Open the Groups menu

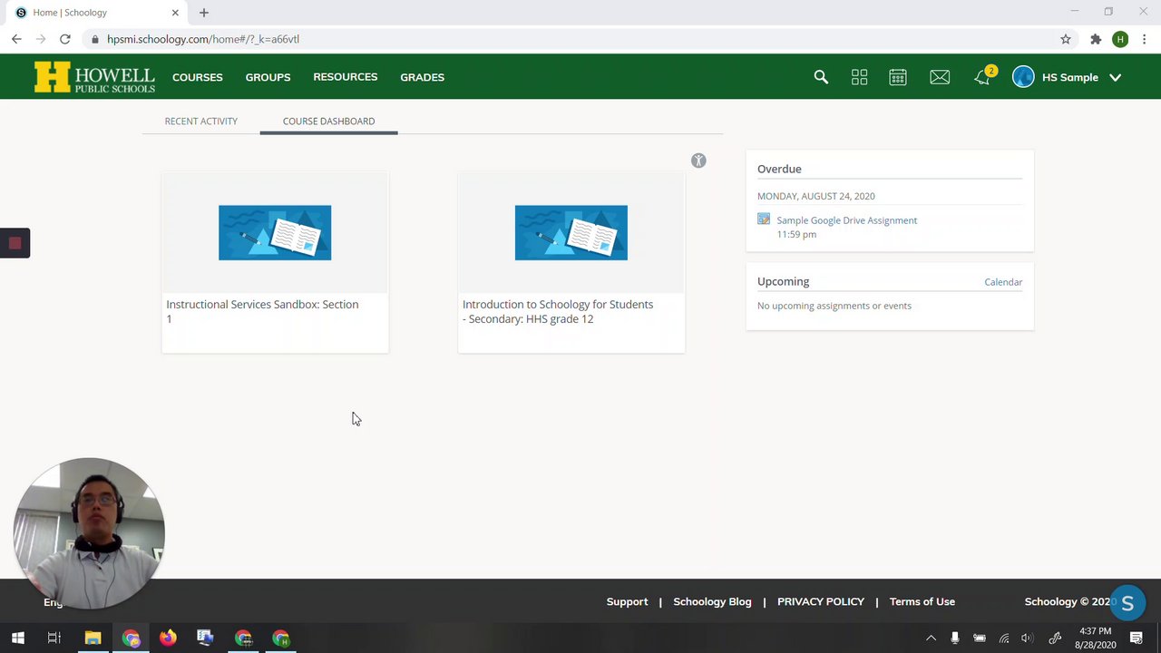tap(268, 77)
